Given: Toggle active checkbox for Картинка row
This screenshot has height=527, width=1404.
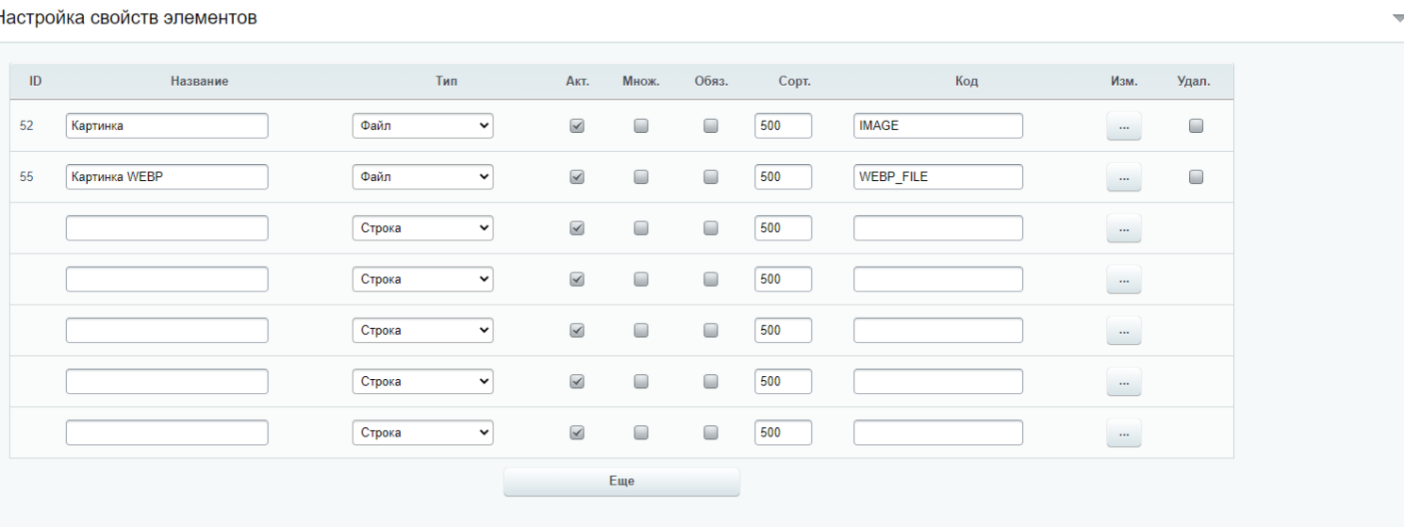Looking at the screenshot, I should coord(577,125).
